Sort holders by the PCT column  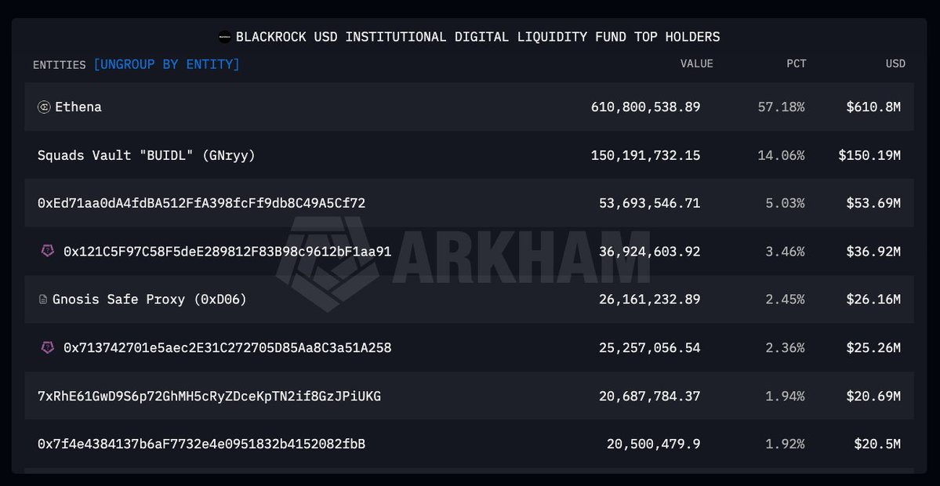tap(796, 64)
